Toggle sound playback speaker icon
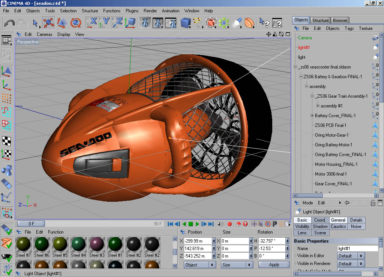 [x=220, y=224]
